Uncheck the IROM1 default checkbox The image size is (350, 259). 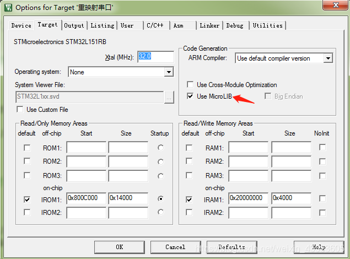coord(27,199)
